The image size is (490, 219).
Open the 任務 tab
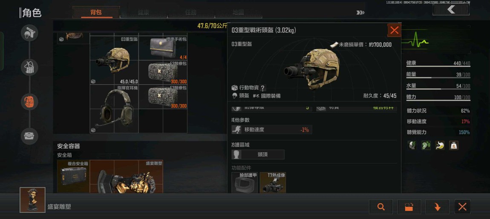(x=191, y=12)
